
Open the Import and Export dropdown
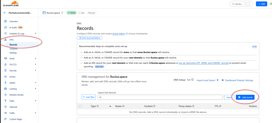coord(207,80)
